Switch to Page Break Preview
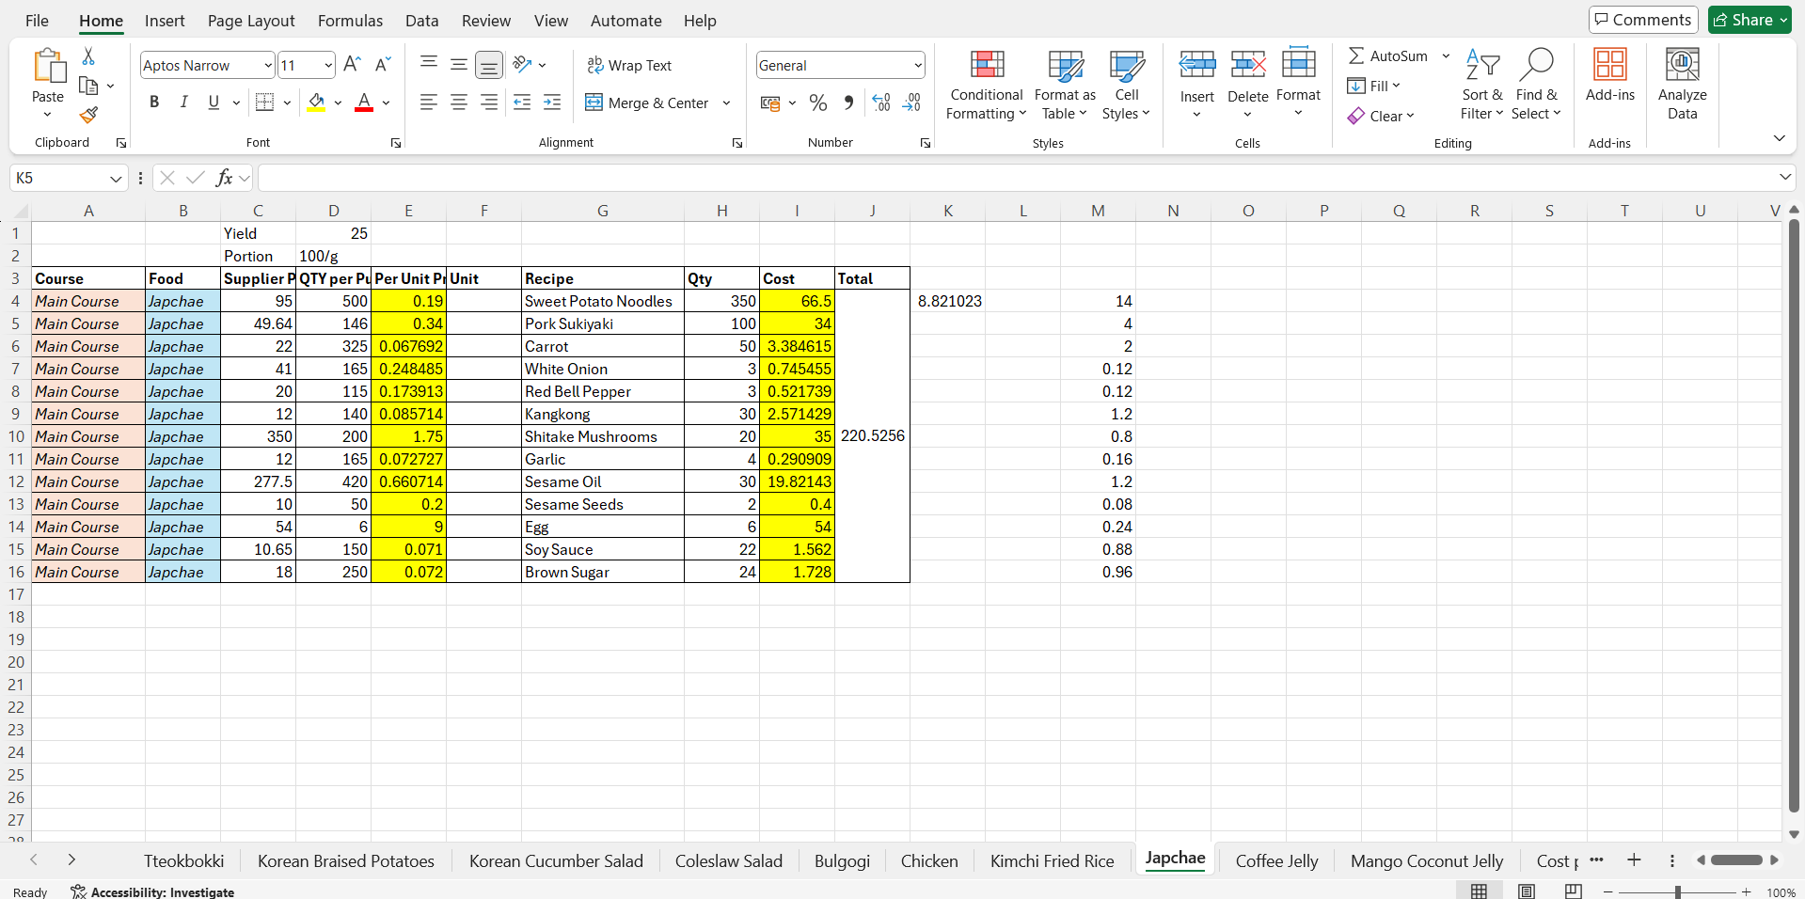This screenshot has height=899, width=1805. click(x=1574, y=891)
